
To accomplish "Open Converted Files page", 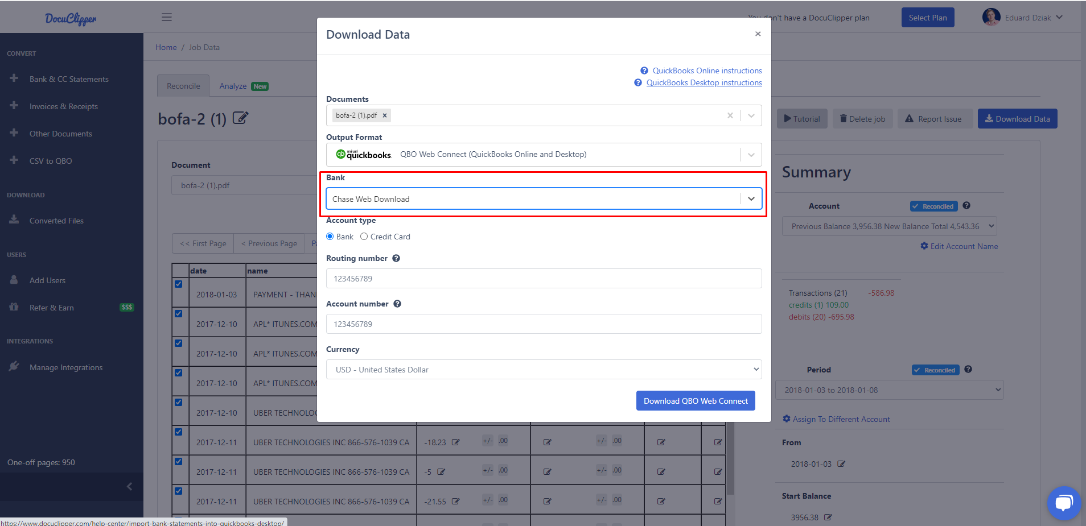I will click(56, 221).
